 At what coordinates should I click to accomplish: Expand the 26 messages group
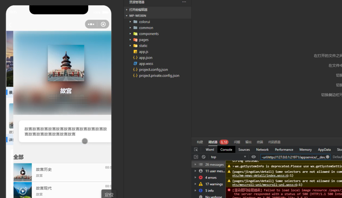pos(195,165)
